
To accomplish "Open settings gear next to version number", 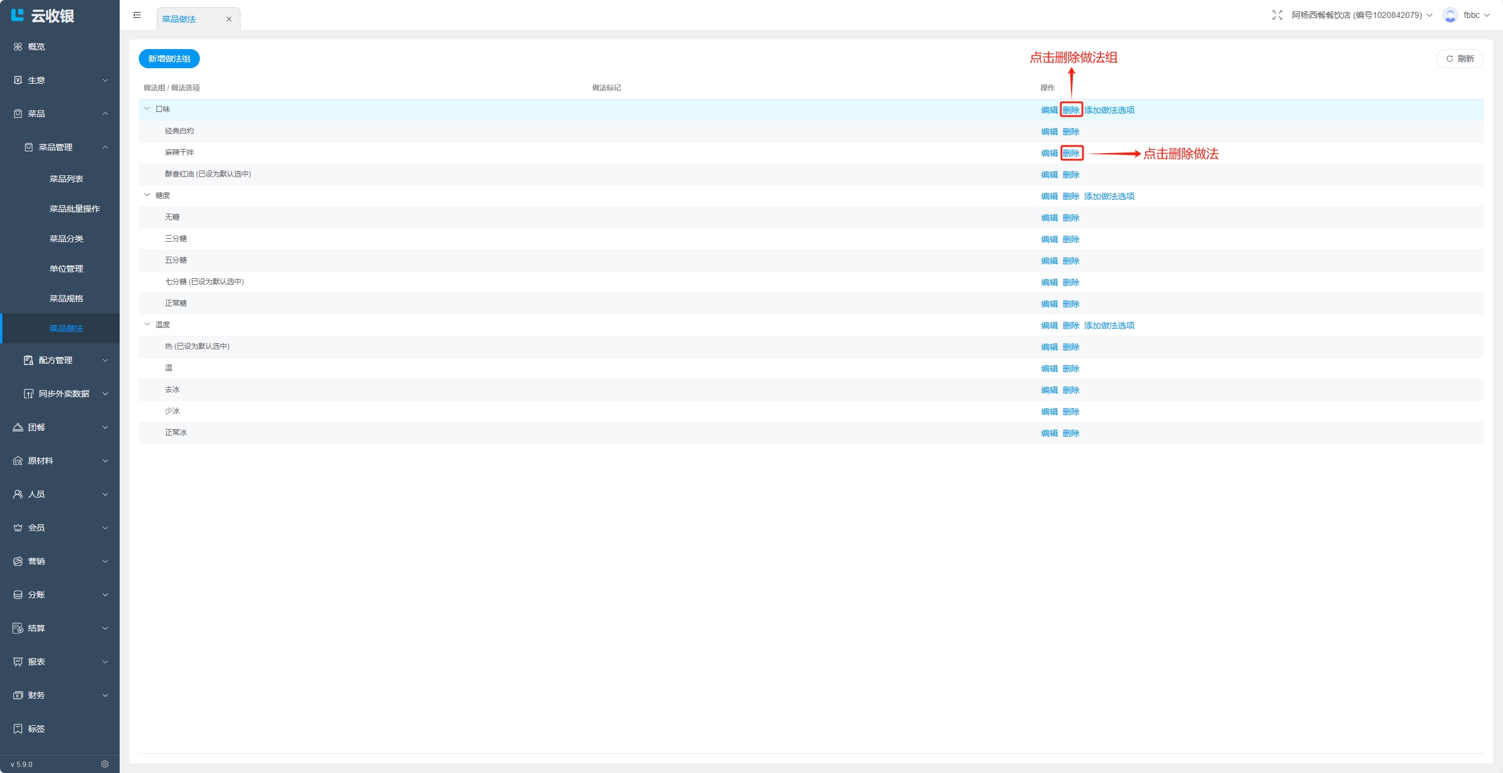I will (x=105, y=764).
